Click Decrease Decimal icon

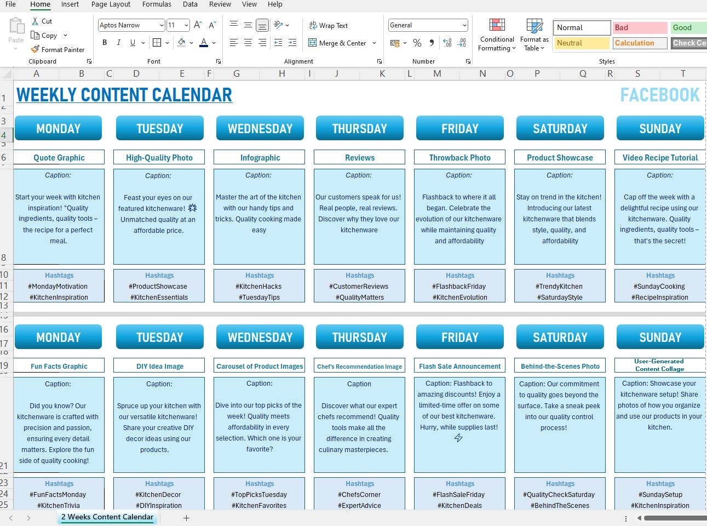[x=462, y=43]
